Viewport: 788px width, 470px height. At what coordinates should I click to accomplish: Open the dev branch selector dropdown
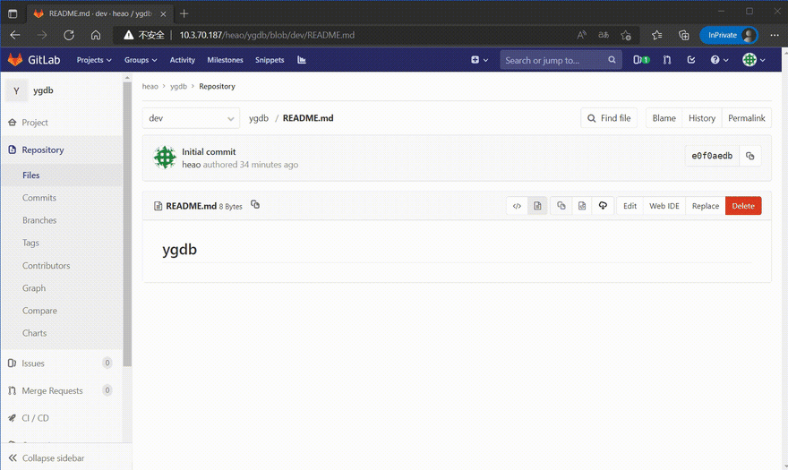pyautogui.click(x=191, y=118)
